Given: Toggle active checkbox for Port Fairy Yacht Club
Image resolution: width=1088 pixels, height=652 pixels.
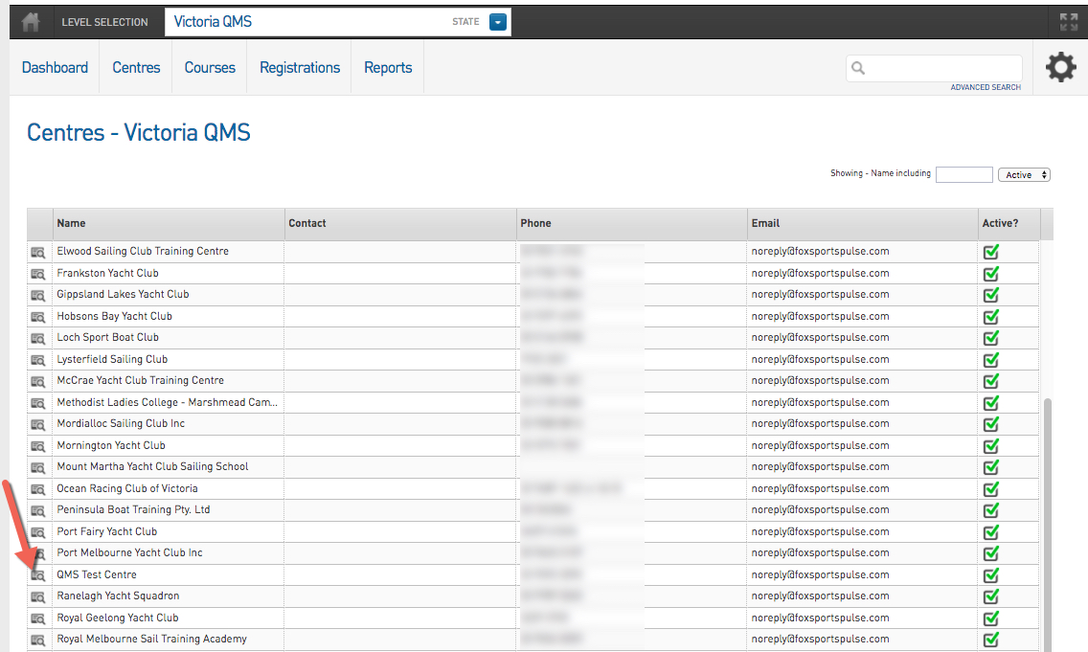Looking at the screenshot, I should click(991, 532).
